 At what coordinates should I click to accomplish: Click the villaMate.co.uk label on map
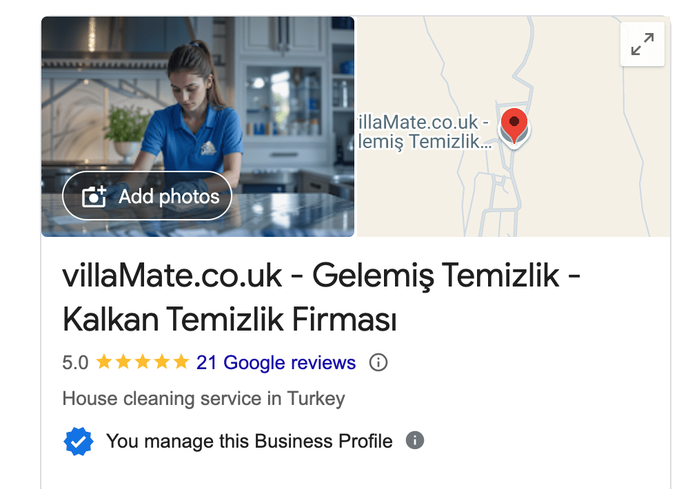click(423, 122)
